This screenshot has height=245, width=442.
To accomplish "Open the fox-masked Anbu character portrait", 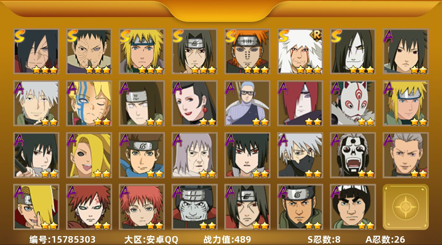I will coord(353,103).
